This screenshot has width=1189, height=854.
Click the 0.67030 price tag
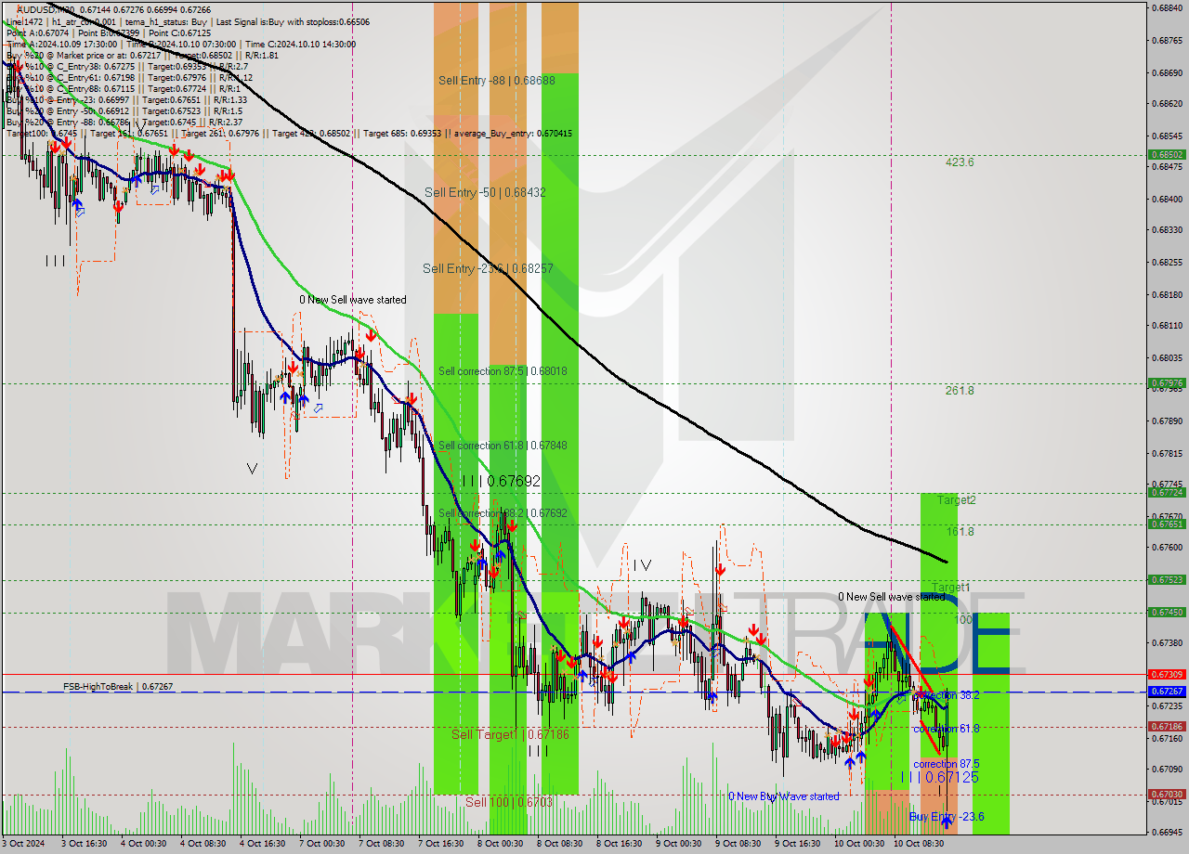(x=1167, y=795)
